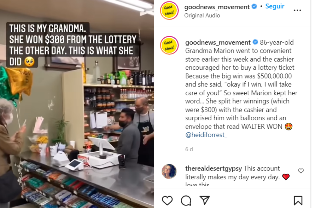
Task: Open comments with the speech bubble icon
Action: click(186, 201)
